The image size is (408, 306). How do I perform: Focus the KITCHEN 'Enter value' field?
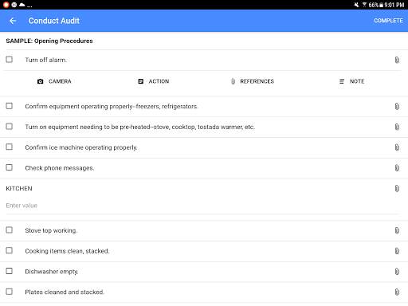coord(202,206)
